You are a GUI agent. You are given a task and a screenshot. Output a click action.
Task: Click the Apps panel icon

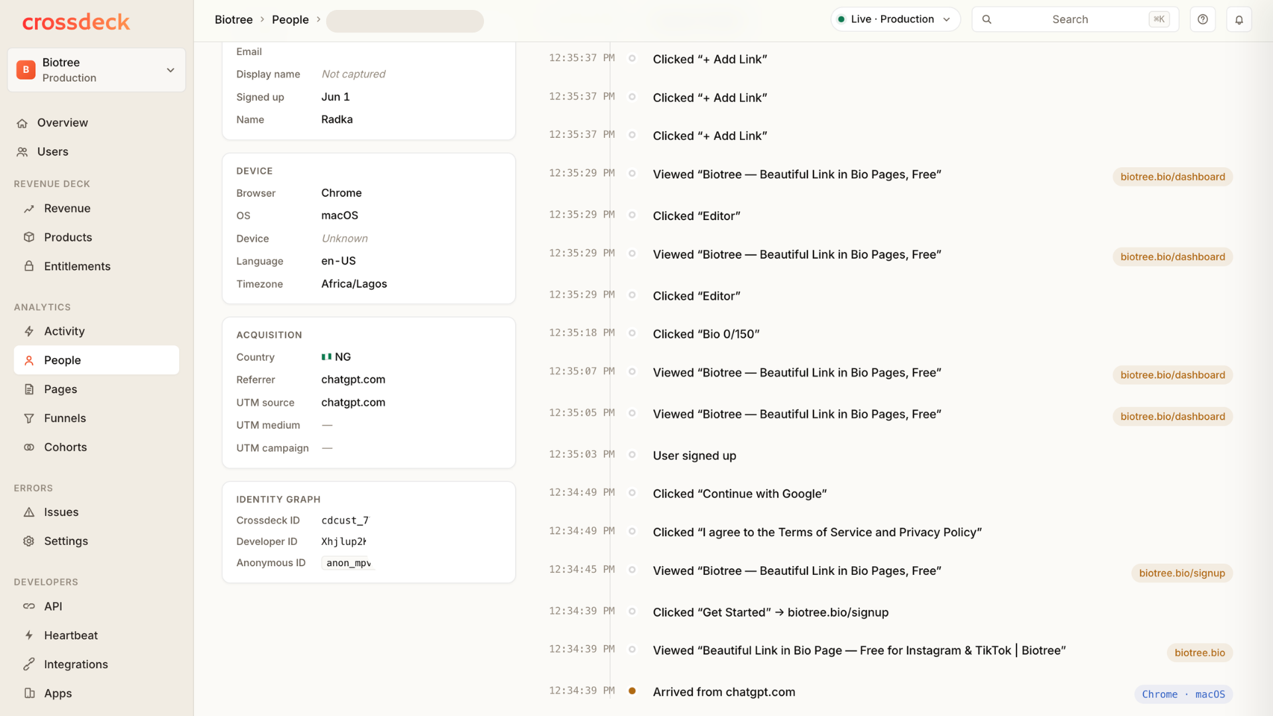pyautogui.click(x=29, y=693)
